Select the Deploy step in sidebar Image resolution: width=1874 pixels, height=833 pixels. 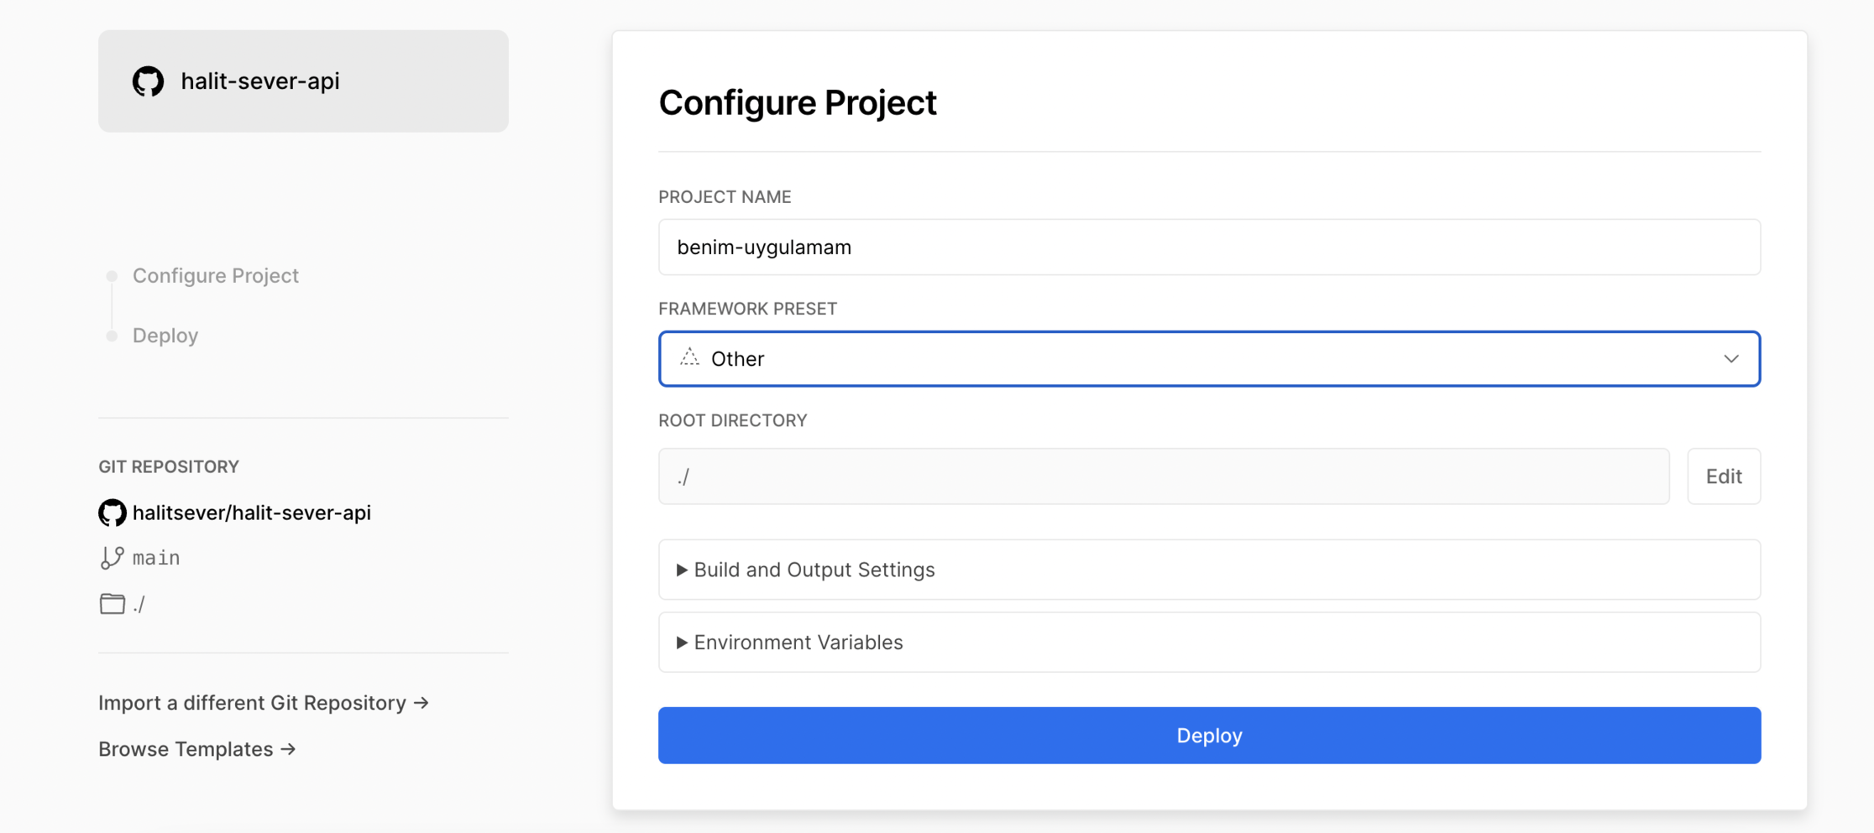[x=165, y=336]
